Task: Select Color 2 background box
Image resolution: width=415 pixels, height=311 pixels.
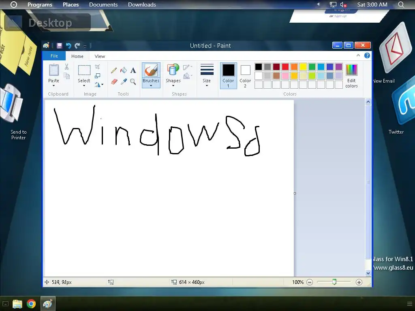Action: [x=245, y=76]
